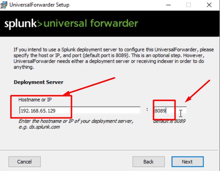Screen dimensions: 220x171
Task: Click the disabled maximize button
Action: 188,5
